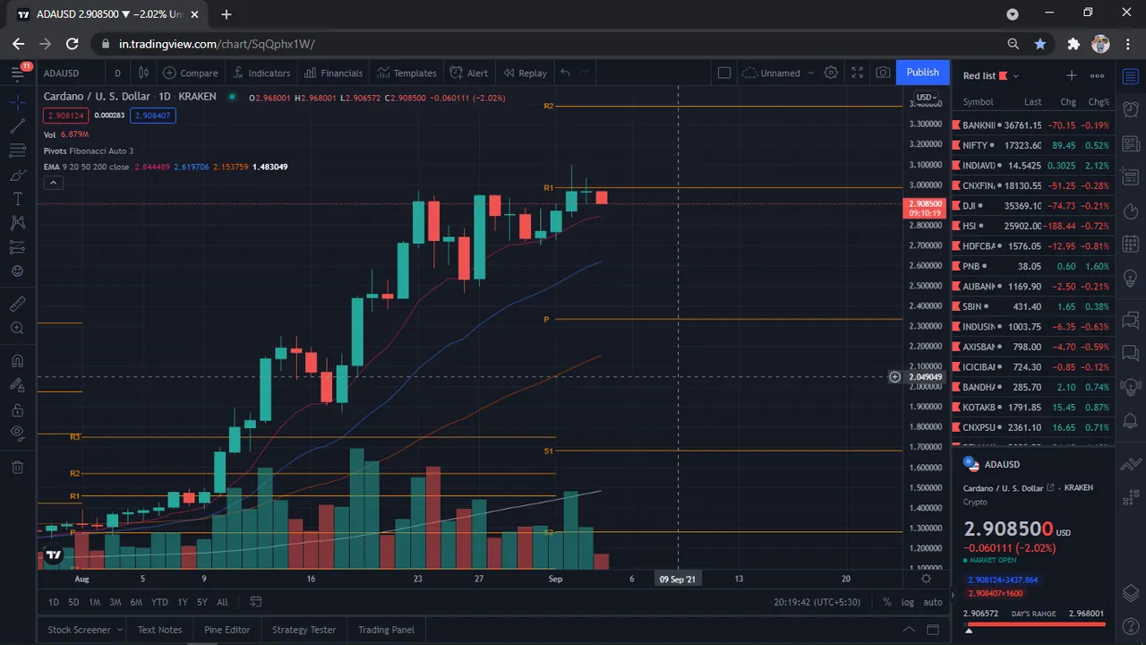
Task: Select the trend line drawing tool
Action: 17,126
